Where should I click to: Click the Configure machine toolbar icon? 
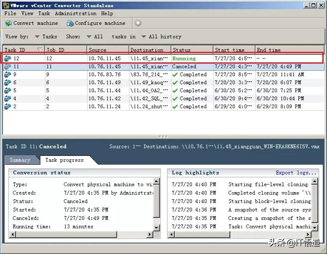(x=70, y=23)
